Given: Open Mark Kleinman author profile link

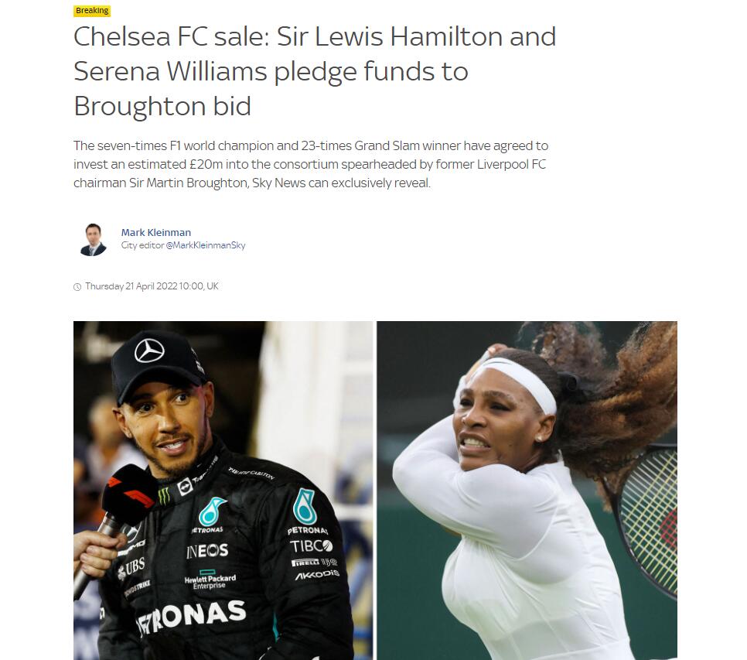Looking at the screenshot, I should click(x=155, y=233).
